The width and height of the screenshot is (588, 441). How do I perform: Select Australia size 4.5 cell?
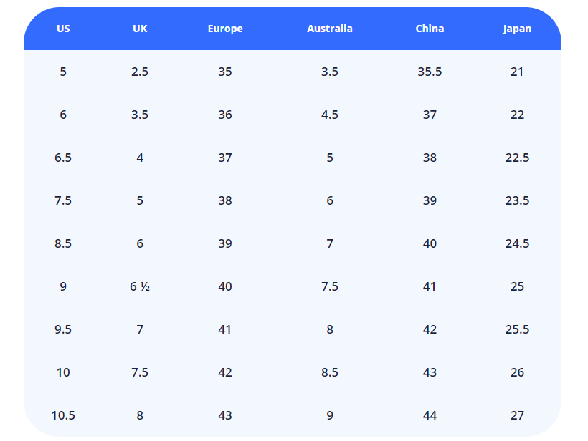tap(330, 115)
